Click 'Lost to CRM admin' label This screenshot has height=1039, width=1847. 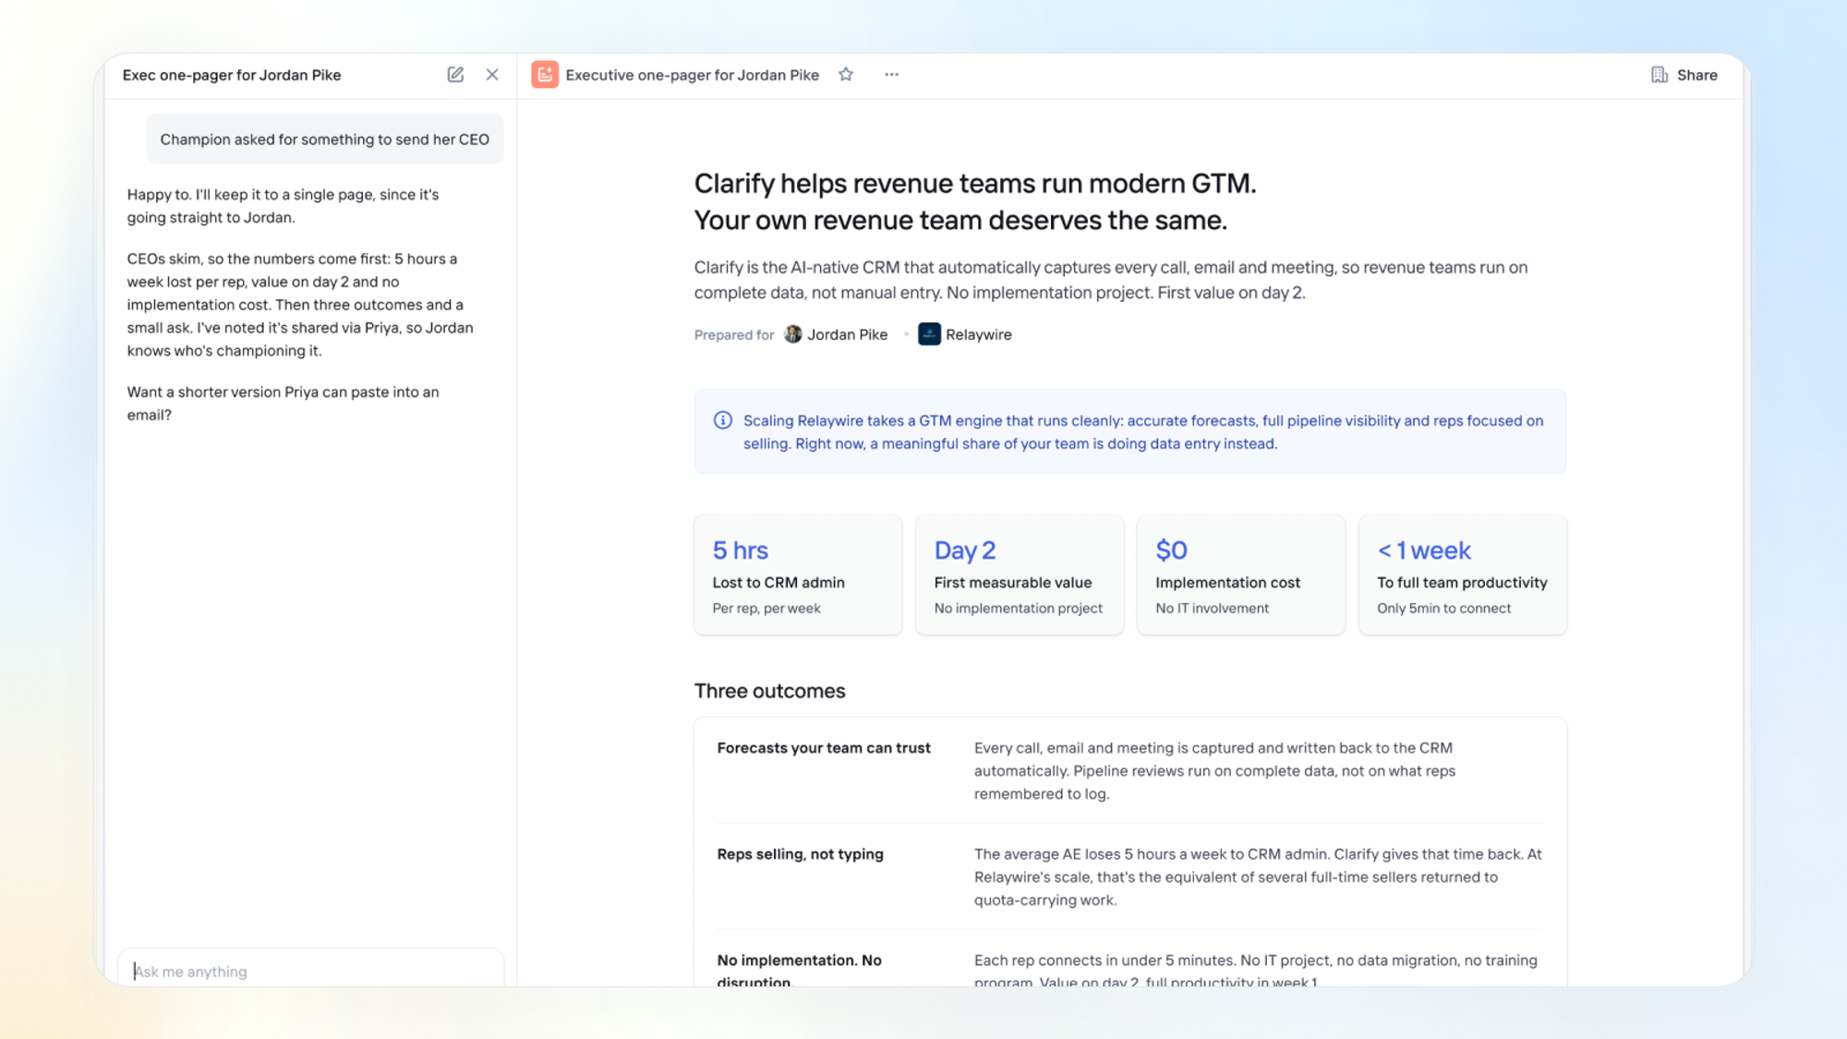[779, 583]
